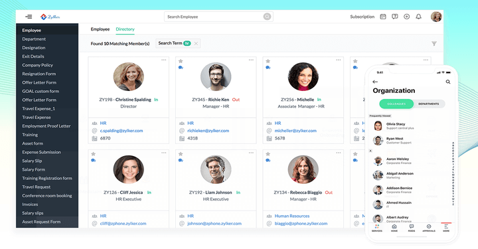Open chat with Liam Johnson

point(181,160)
